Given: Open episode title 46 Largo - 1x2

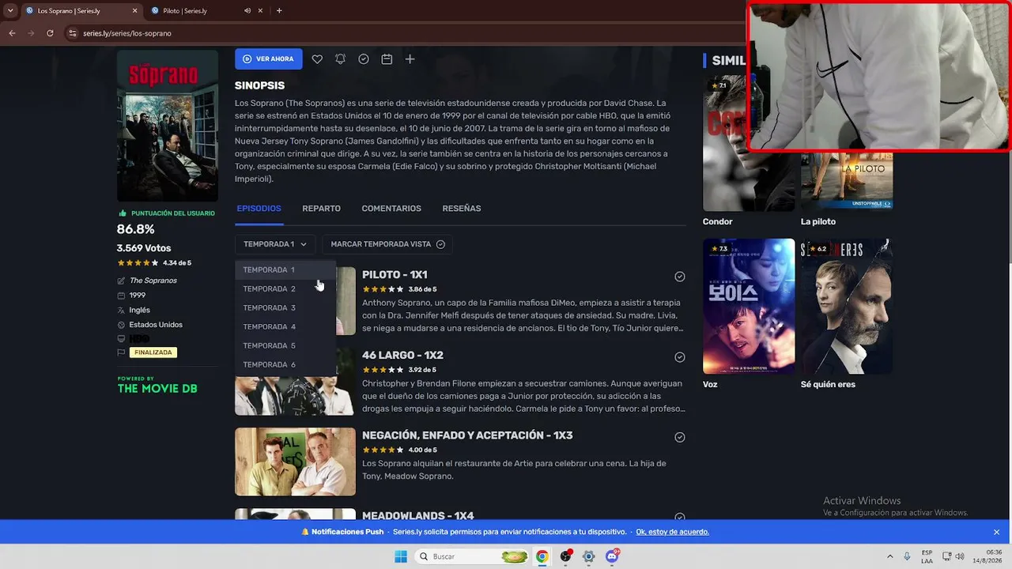Looking at the screenshot, I should 402,356.
